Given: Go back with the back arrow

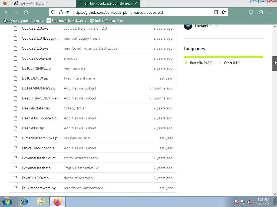Looking at the screenshot, I should (x=6, y=12).
